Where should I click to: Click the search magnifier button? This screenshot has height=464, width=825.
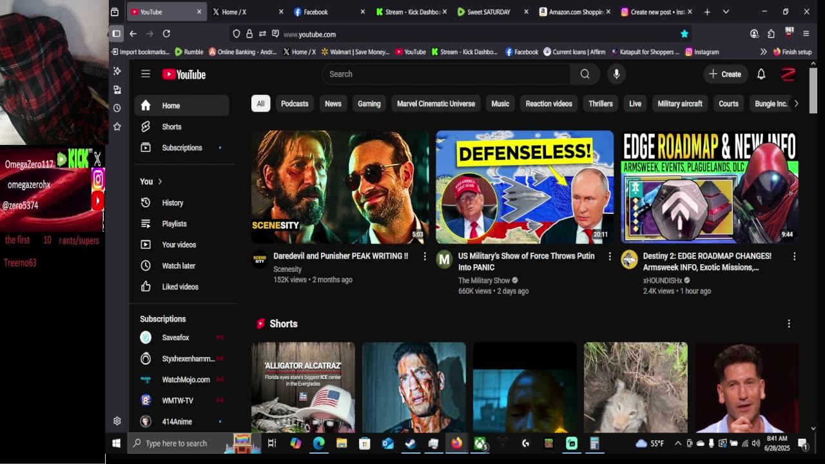[585, 74]
